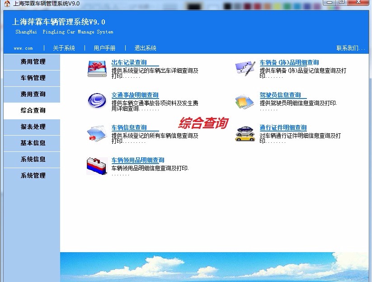The height and width of the screenshot is (282, 372).
Task: Click the 关于系统 menu item
Action: pyautogui.click(x=64, y=47)
